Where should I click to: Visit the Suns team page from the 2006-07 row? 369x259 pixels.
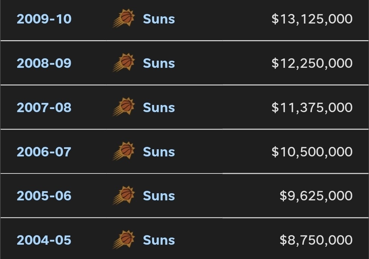point(159,152)
